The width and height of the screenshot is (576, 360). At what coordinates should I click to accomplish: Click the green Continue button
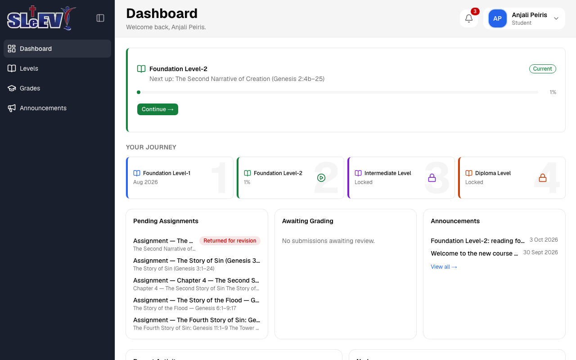click(157, 109)
